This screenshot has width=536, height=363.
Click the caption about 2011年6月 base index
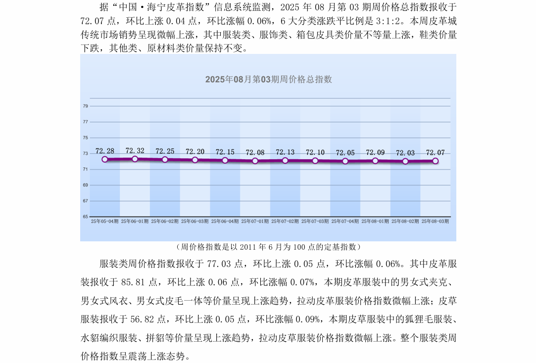tap(268, 247)
